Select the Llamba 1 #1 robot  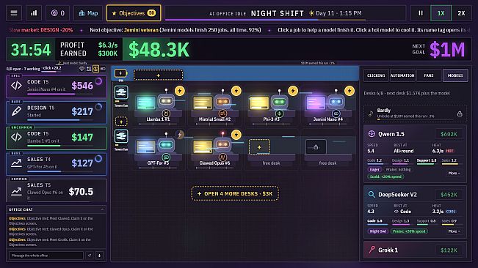166,100
